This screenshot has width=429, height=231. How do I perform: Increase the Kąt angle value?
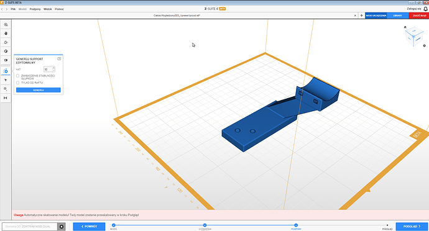54,68
